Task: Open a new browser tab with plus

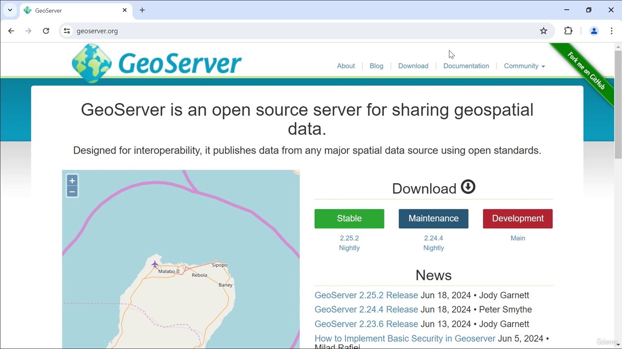Action: (x=142, y=10)
